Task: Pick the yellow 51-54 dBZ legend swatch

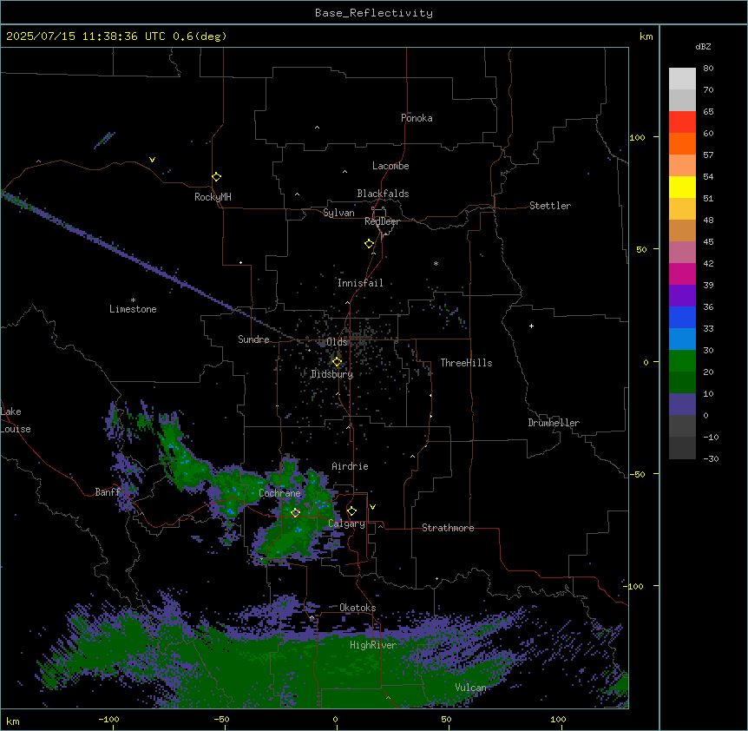Action: pyautogui.click(x=682, y=187)
